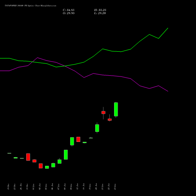
Task: Click the low value L: 28.20
Action: tap(100, 13)
